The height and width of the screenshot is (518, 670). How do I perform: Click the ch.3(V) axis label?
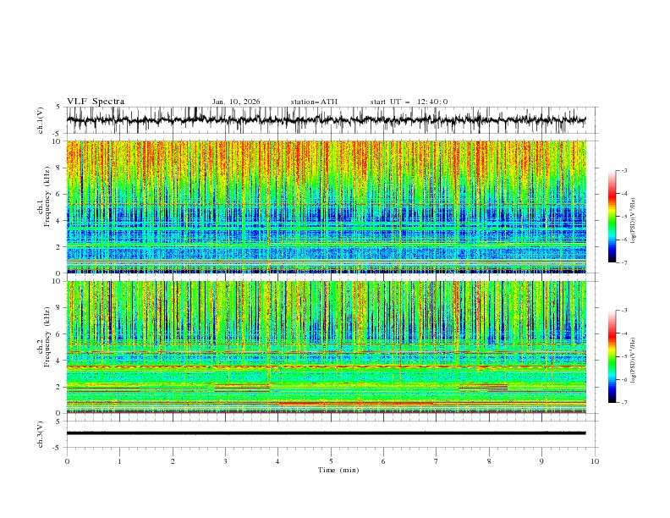(x=40, y=433)
